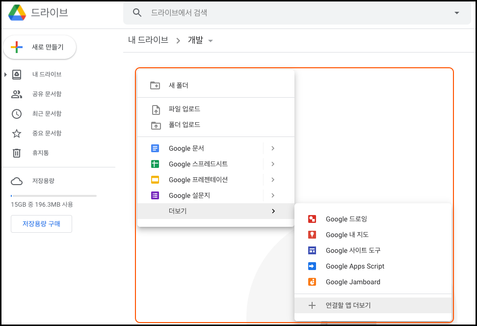Select Google Jamboard from submenu
This screenshot has width=477, height=326.
click(x=373, y=282)
